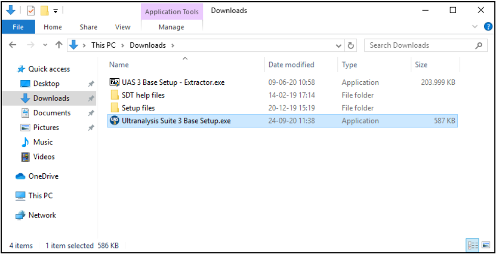Click the New Folder icon in title bar
Viewport: 498px width, 255px height.
pos(44,10)
